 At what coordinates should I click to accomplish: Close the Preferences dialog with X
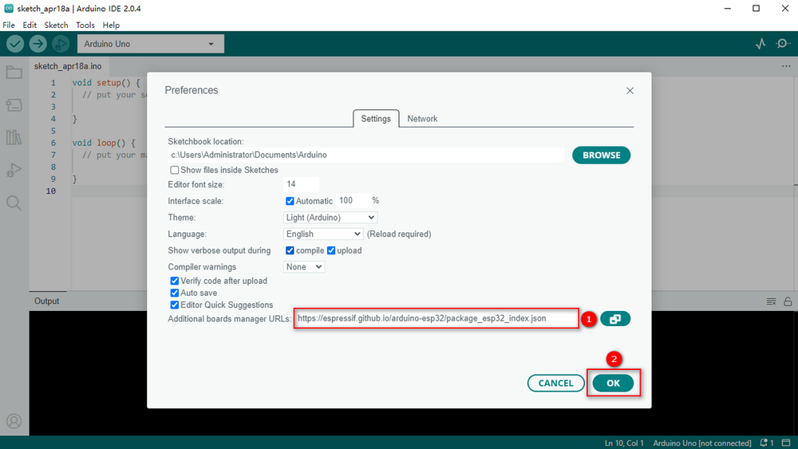(630, 90)
